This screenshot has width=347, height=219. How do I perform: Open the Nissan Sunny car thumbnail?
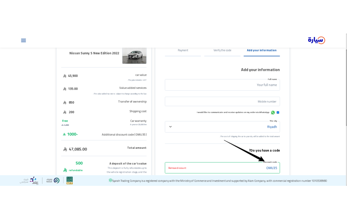pyautogui.click(x=134, y=56)
